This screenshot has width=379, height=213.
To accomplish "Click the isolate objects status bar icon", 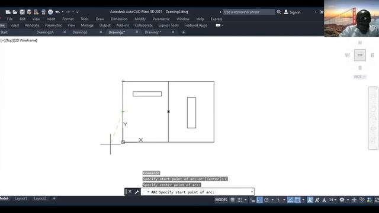I will pyautogui.click(x=362, y=200).
